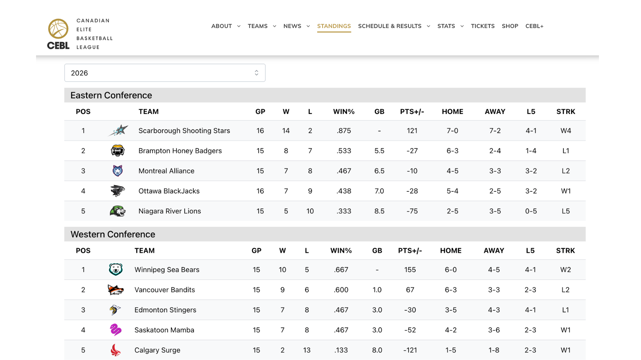
Task: Click the Winnipeg Sea Bears logo
Action: [x=116, y=269]
